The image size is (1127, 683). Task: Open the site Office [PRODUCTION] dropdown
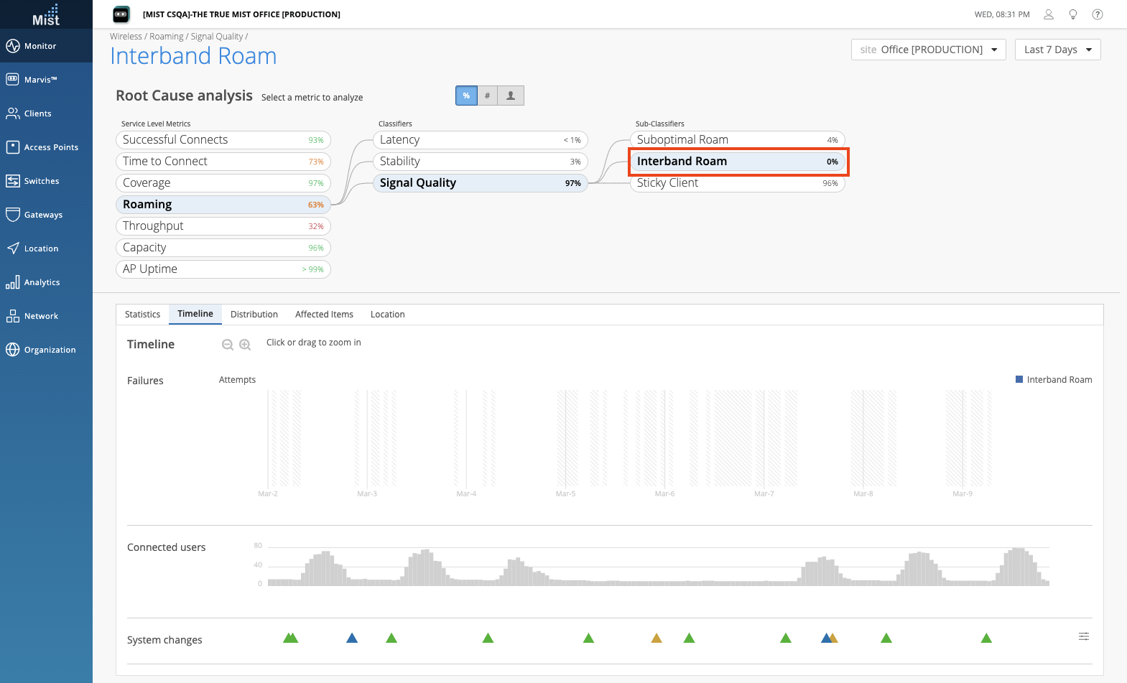(928, 50)
